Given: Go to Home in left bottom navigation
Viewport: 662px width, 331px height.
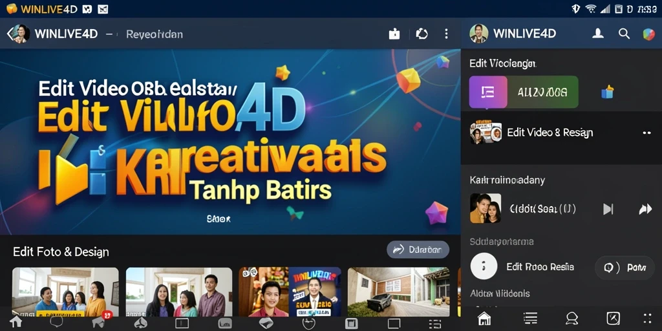Looking at the screenshot, I should pyautogui.click(x=16, y=323).
